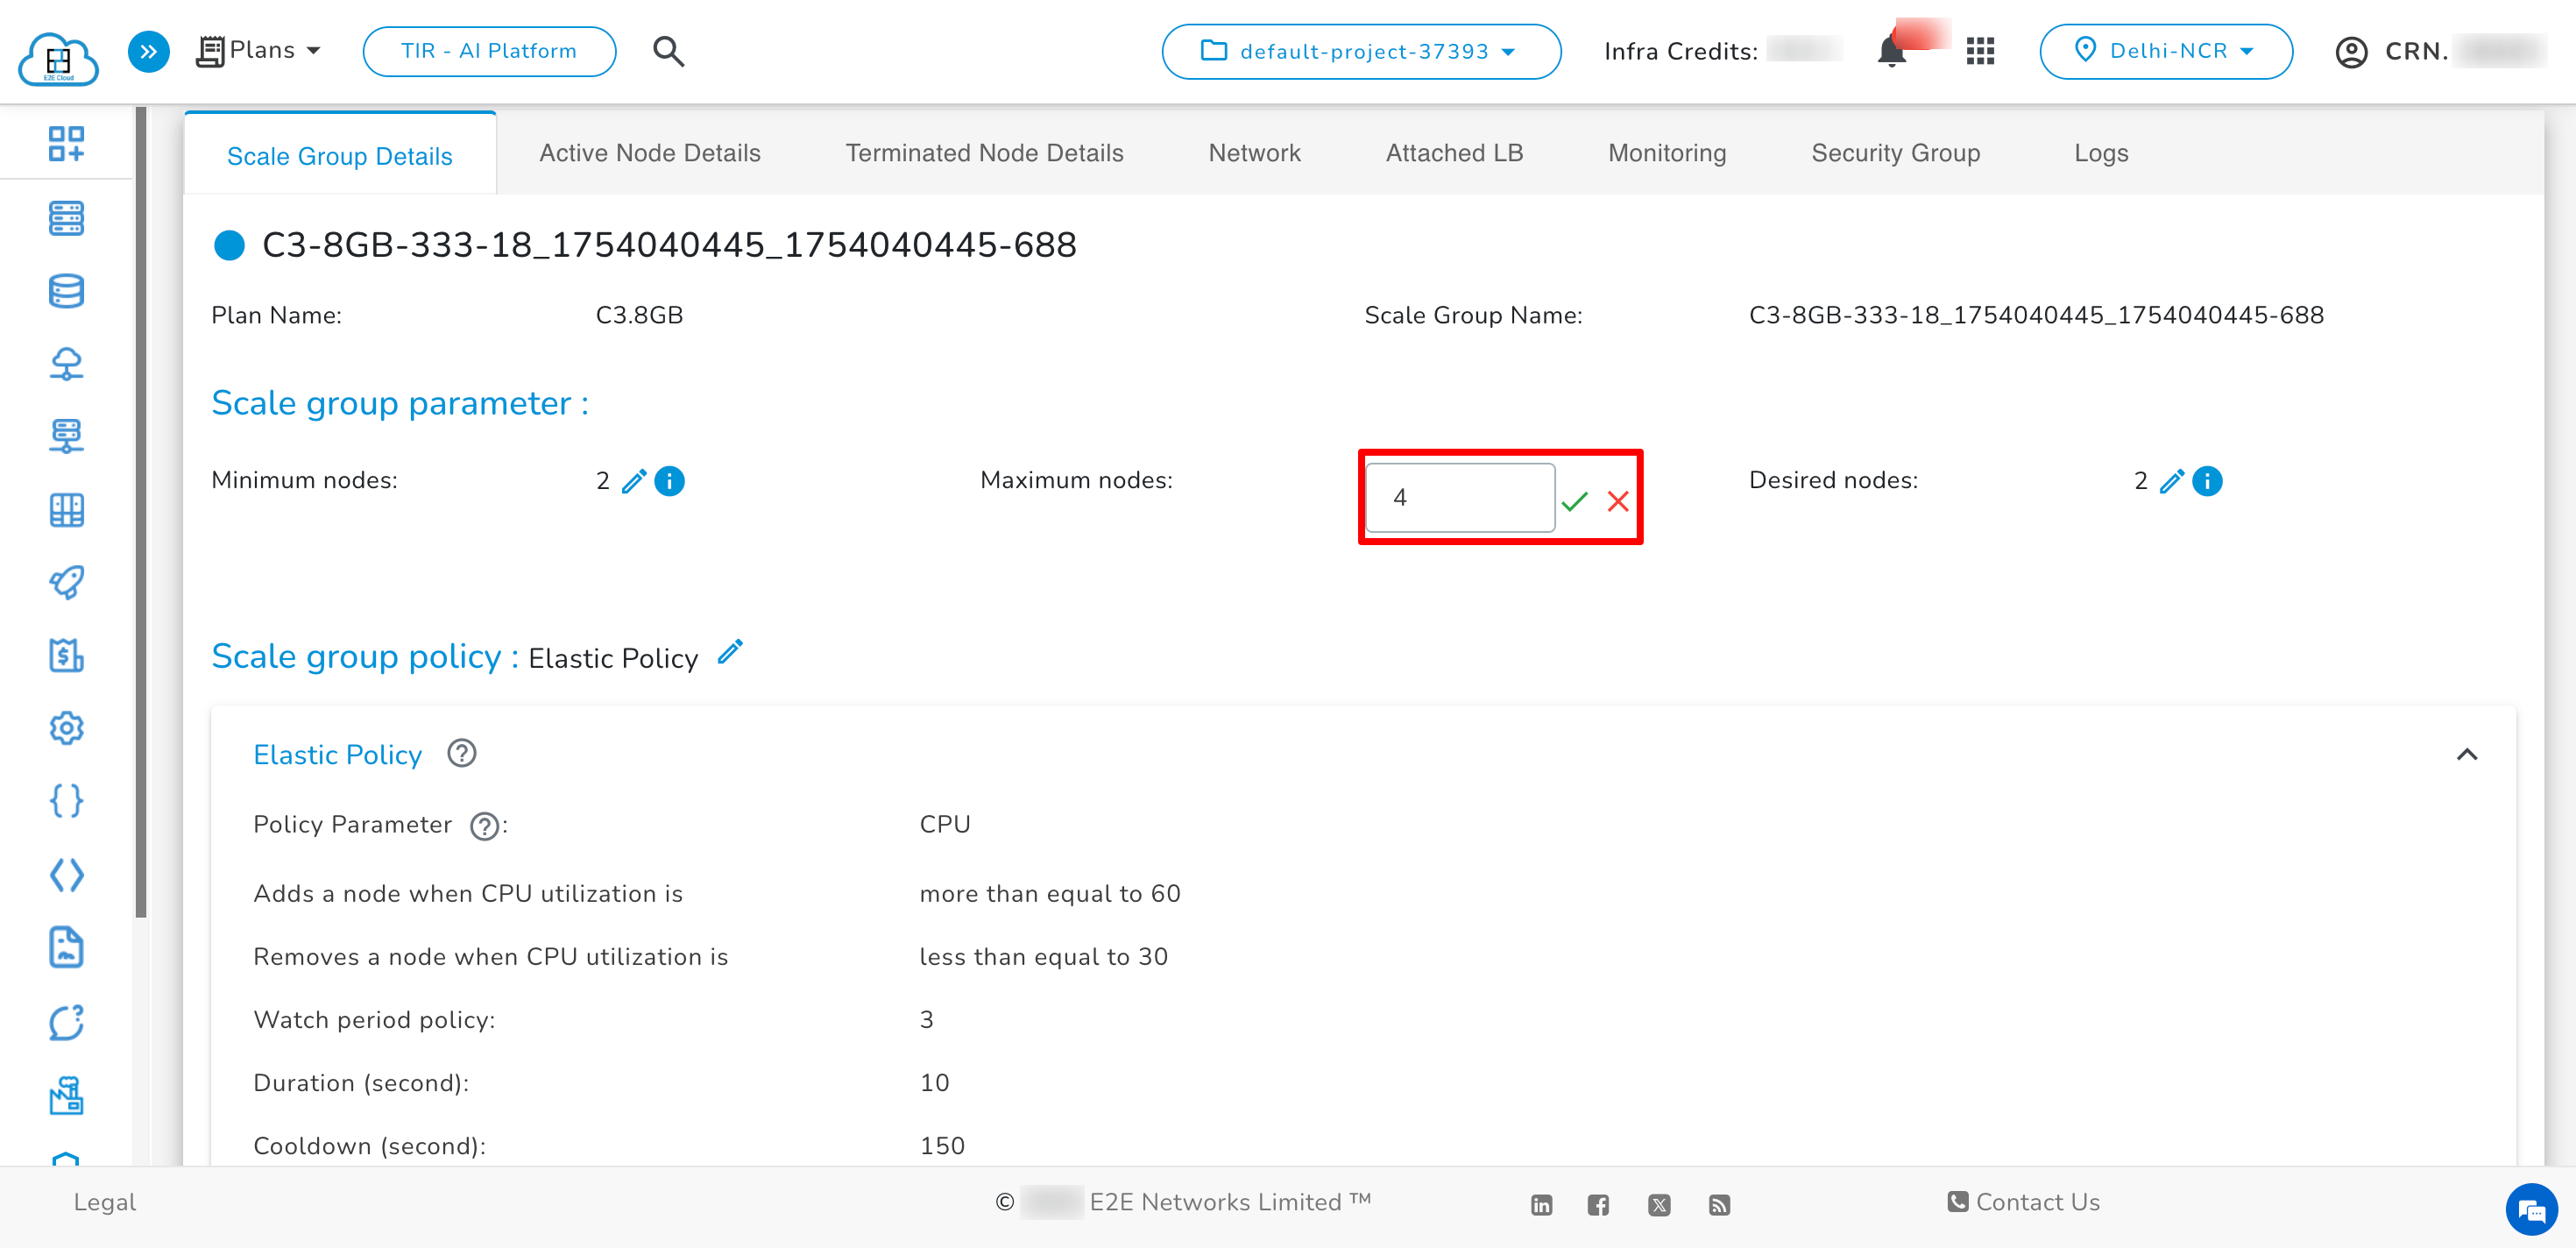This screenshot has width=2576, height=1248.
Task: Click the TIR - AI Platform button
Action: click(489, 51)
